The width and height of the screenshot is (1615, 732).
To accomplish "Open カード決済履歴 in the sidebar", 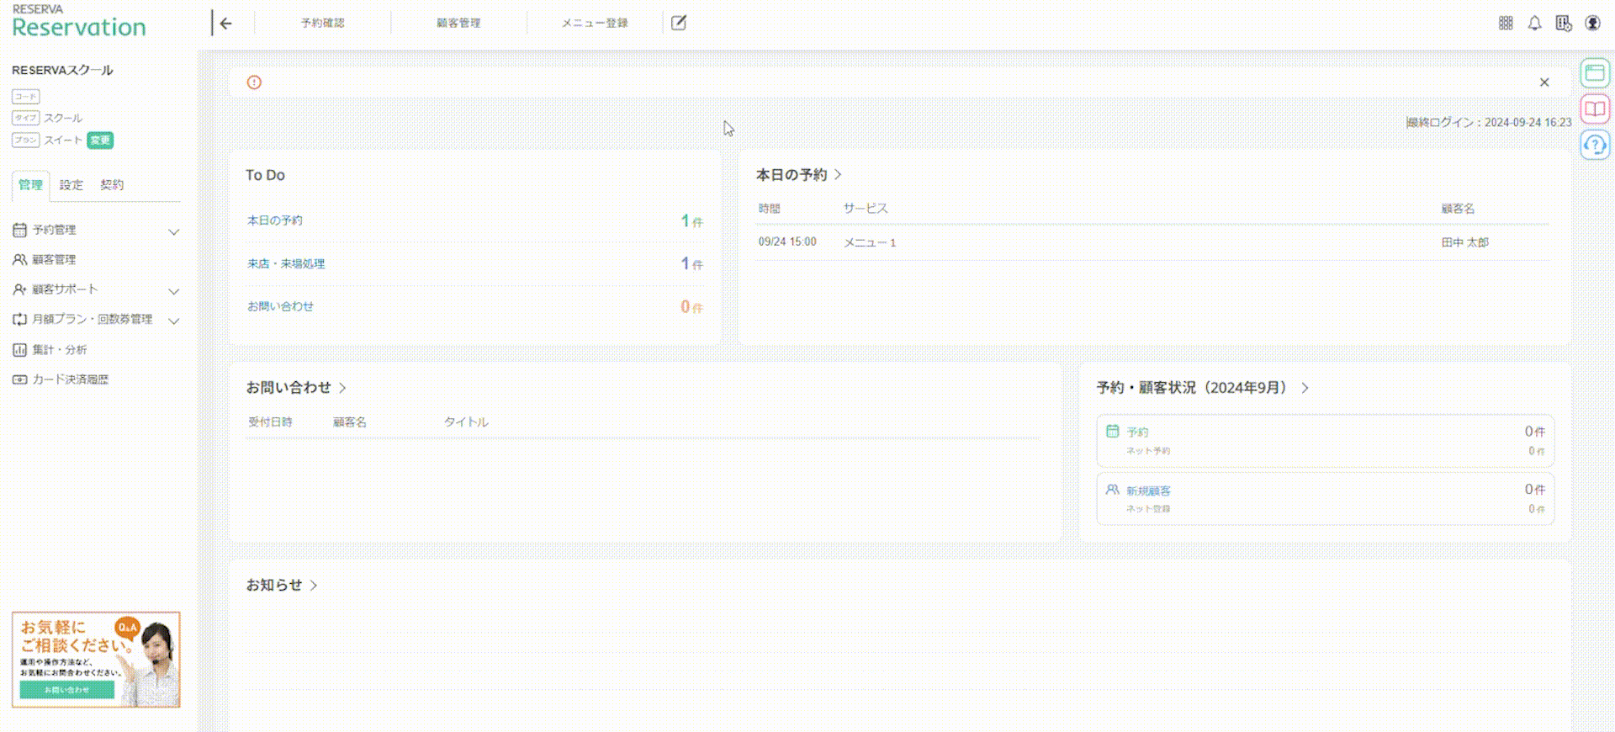I will pyautogui.click(x=70, y=380).
